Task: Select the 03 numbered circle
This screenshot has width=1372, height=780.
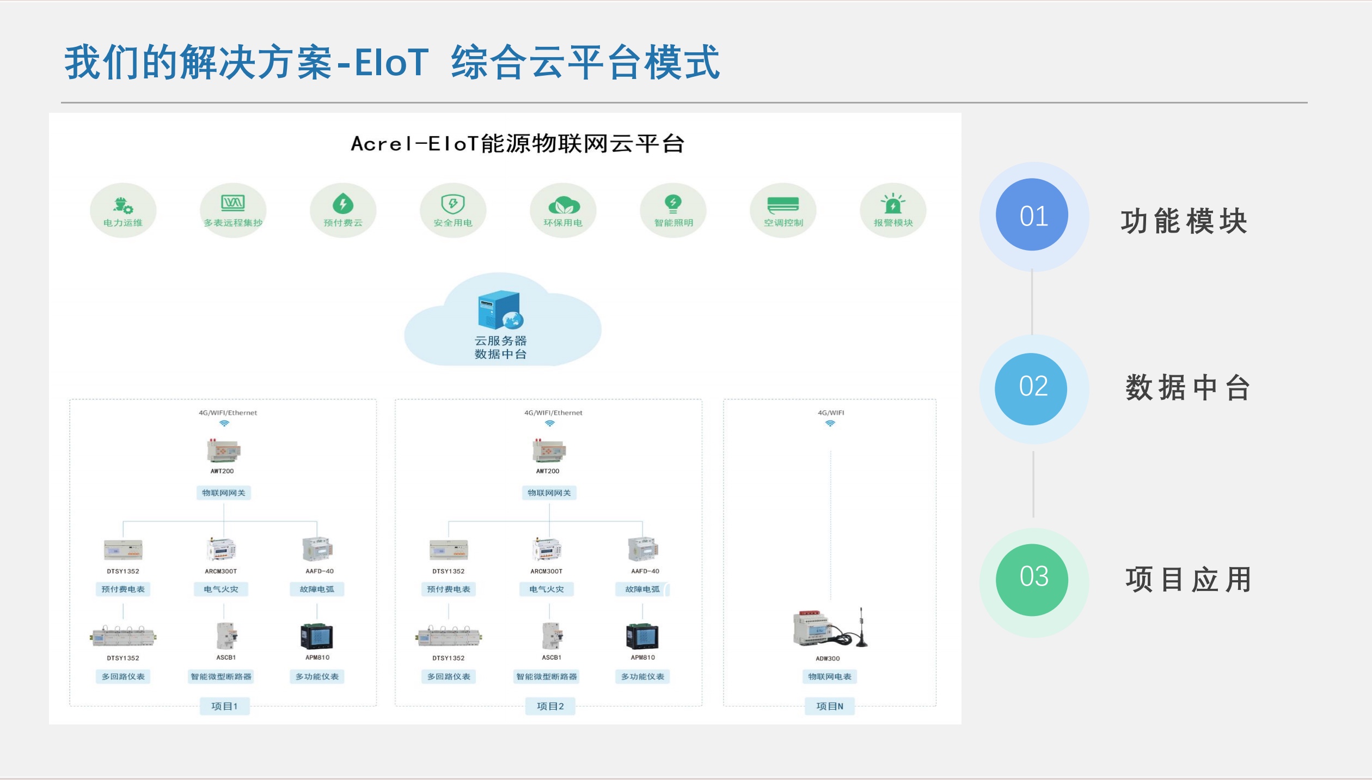Action: point(1032,580)
